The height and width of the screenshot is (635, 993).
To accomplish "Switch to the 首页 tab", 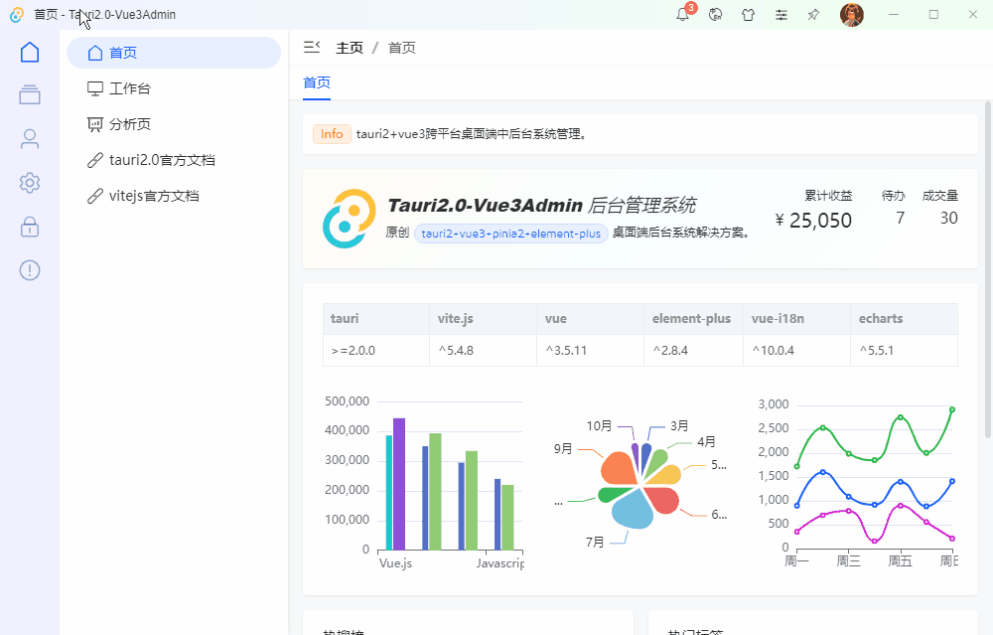I will coord(316,83).
